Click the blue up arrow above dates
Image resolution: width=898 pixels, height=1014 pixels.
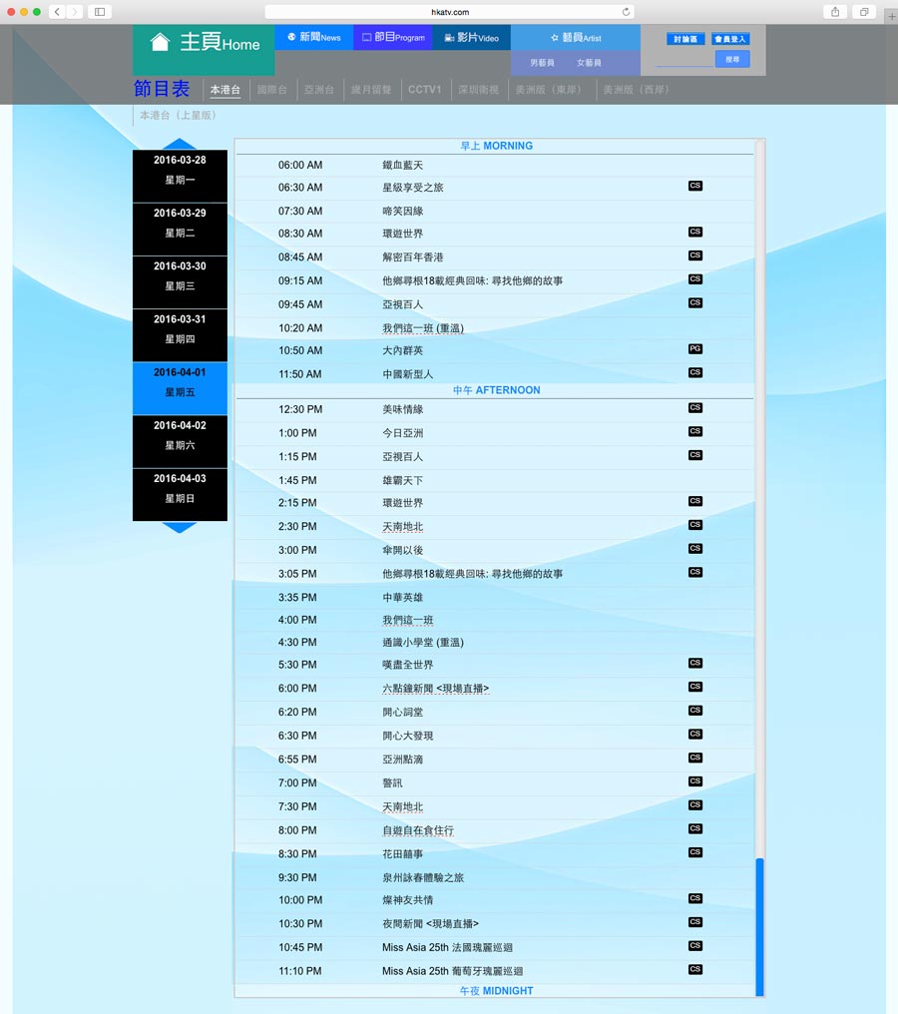179,144
